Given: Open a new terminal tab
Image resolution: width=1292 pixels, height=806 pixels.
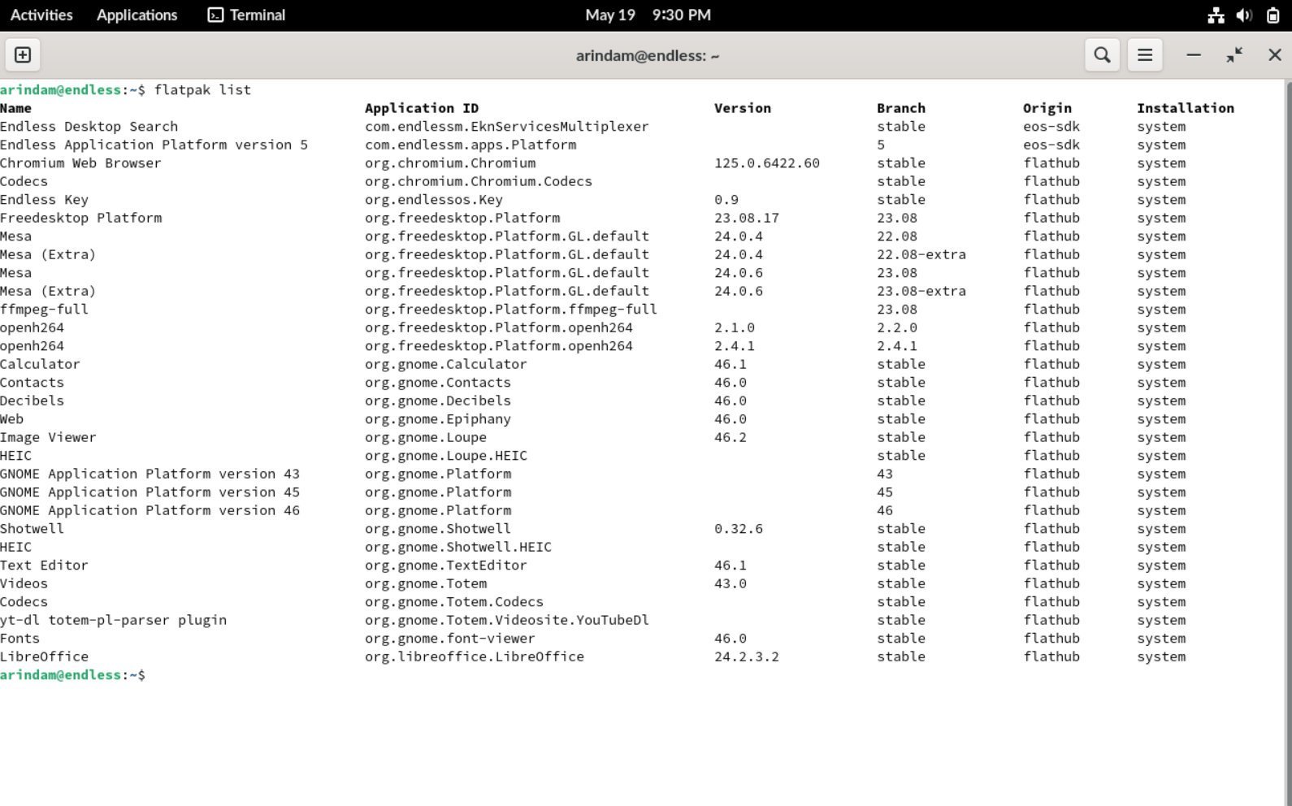Looking at the screenshot, I should click(x=23, y=55).
